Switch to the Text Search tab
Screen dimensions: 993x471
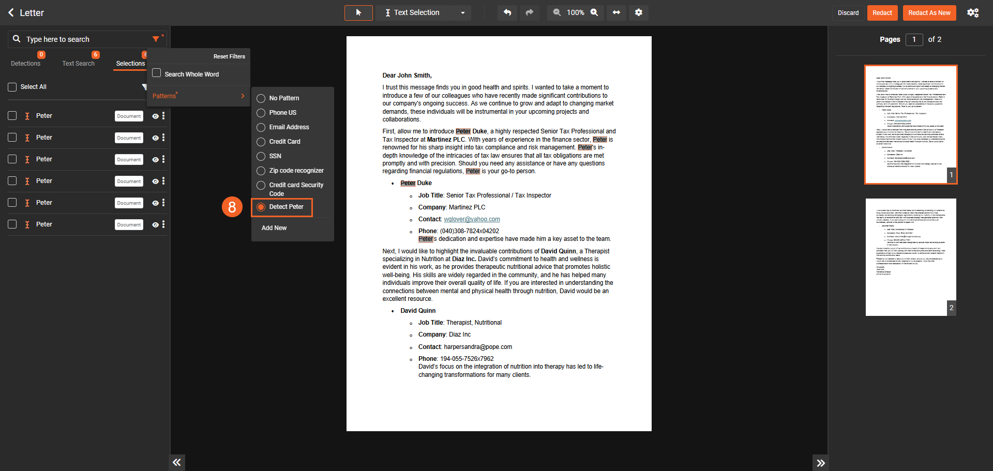[78, 64]
